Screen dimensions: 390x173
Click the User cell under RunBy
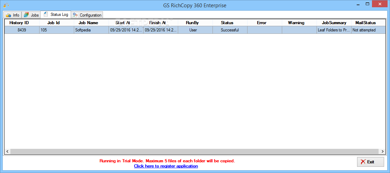195,30
